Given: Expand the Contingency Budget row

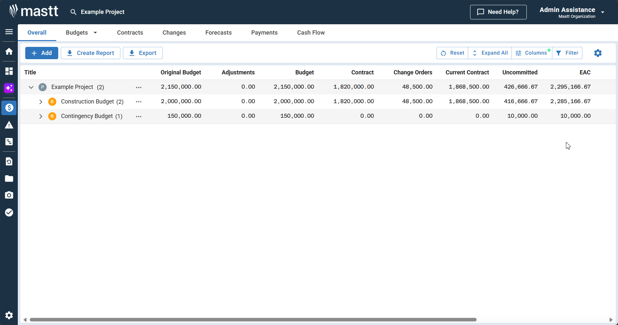Looking at the screenshot, I should [x=41, y=116].
